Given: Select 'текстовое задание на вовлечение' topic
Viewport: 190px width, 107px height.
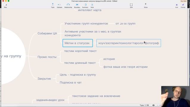Looking at the screenshot, I should tap(96, 96).
